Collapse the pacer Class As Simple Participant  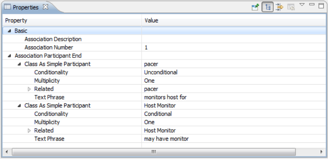pos(20,64)
